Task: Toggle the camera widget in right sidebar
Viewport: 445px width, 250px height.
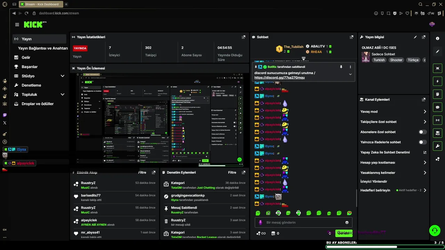Action: (437, 133)
